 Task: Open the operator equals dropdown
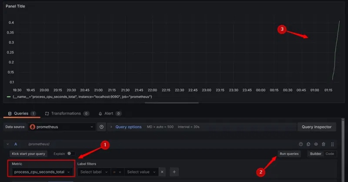(117, 172)
